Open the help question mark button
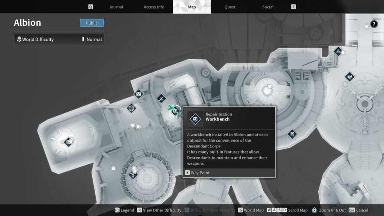Screen dimensions: 384x216 (373, 25)
